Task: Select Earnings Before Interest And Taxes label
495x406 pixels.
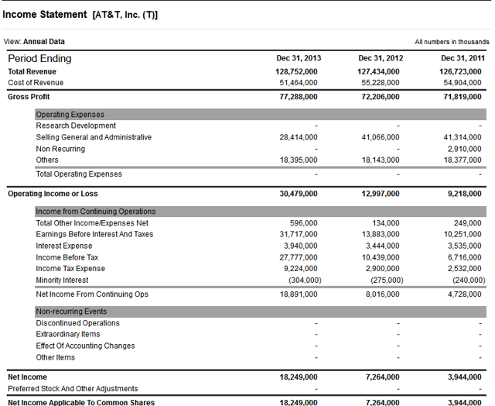Action: coord(94,234)
